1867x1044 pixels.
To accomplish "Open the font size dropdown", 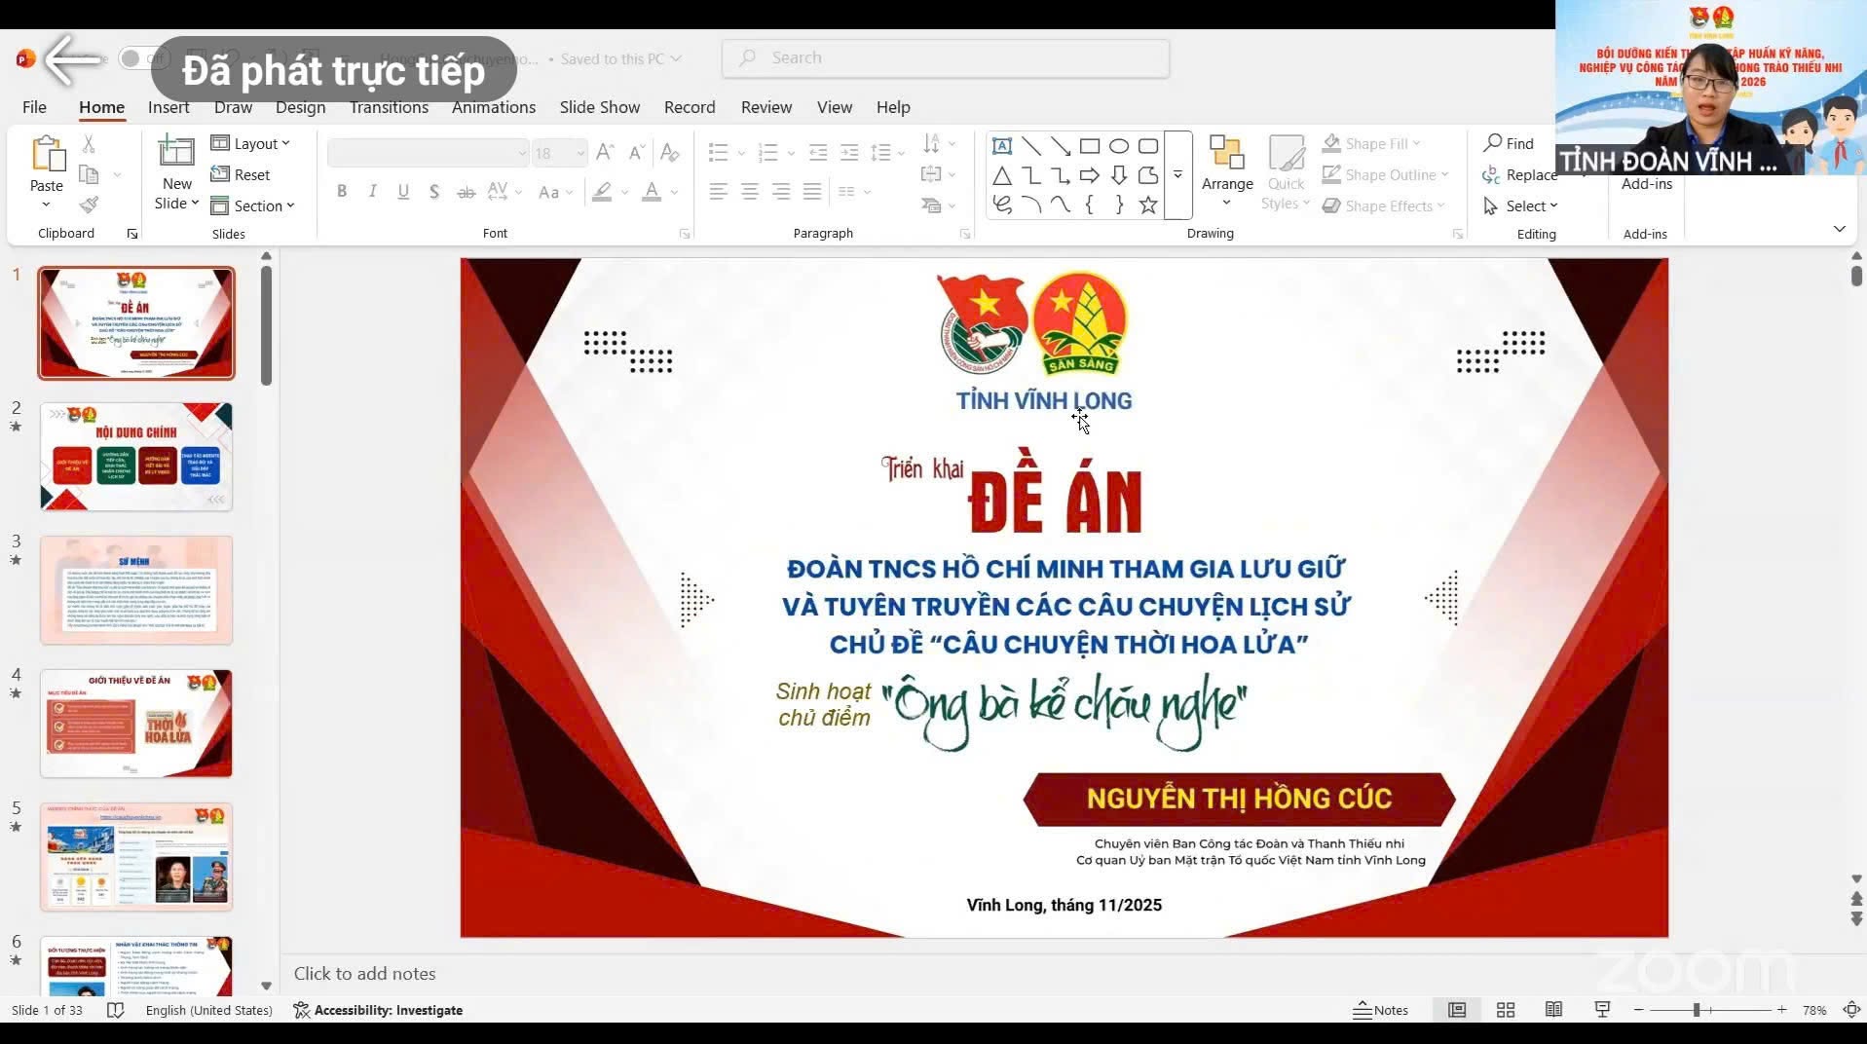I will click(581, 153).
